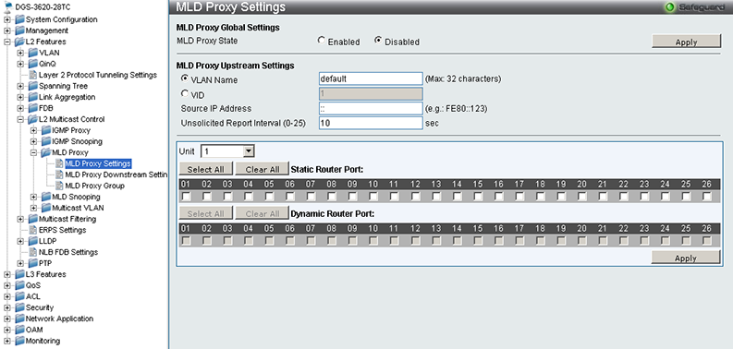Click the VLAN folder icon
This screenshot has height=349, width=733.
[32, 53]
